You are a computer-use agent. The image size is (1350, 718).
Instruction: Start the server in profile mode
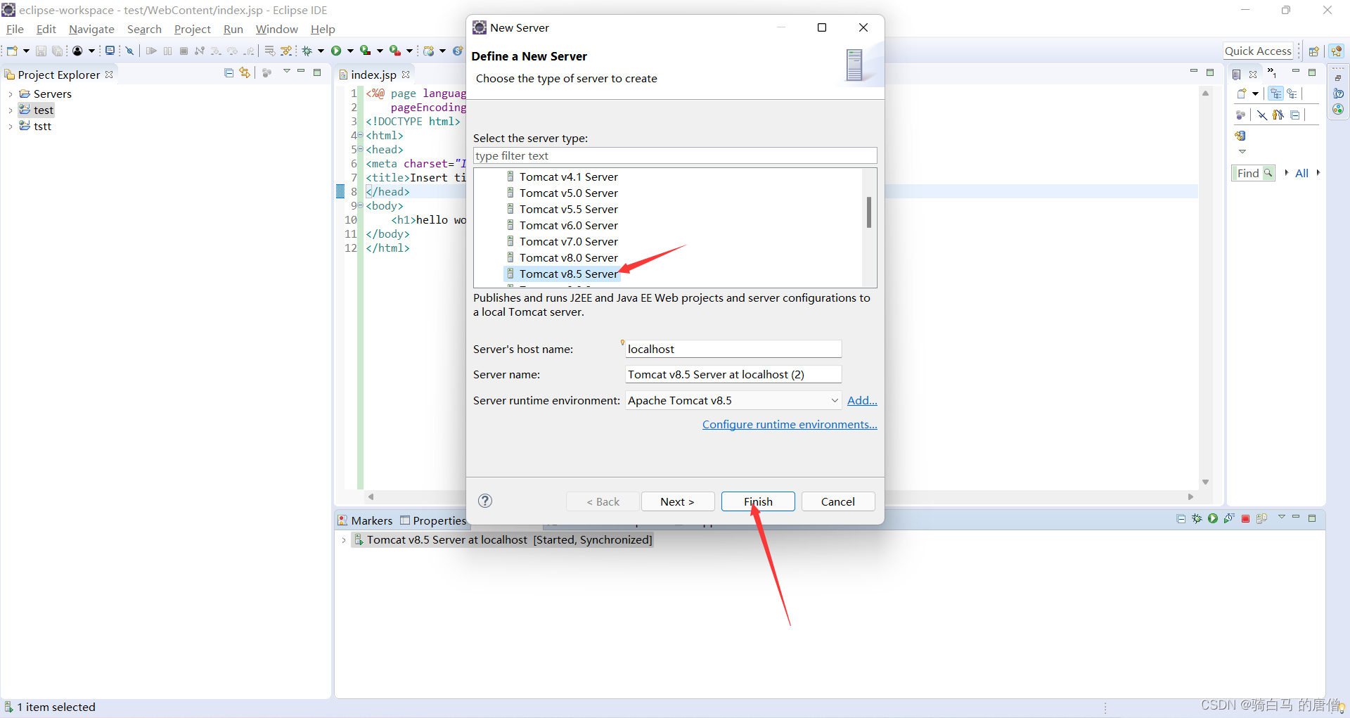click(1229, 518)
